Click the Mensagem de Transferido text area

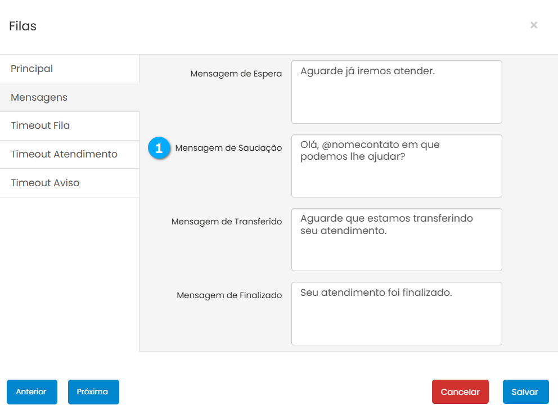396,240
